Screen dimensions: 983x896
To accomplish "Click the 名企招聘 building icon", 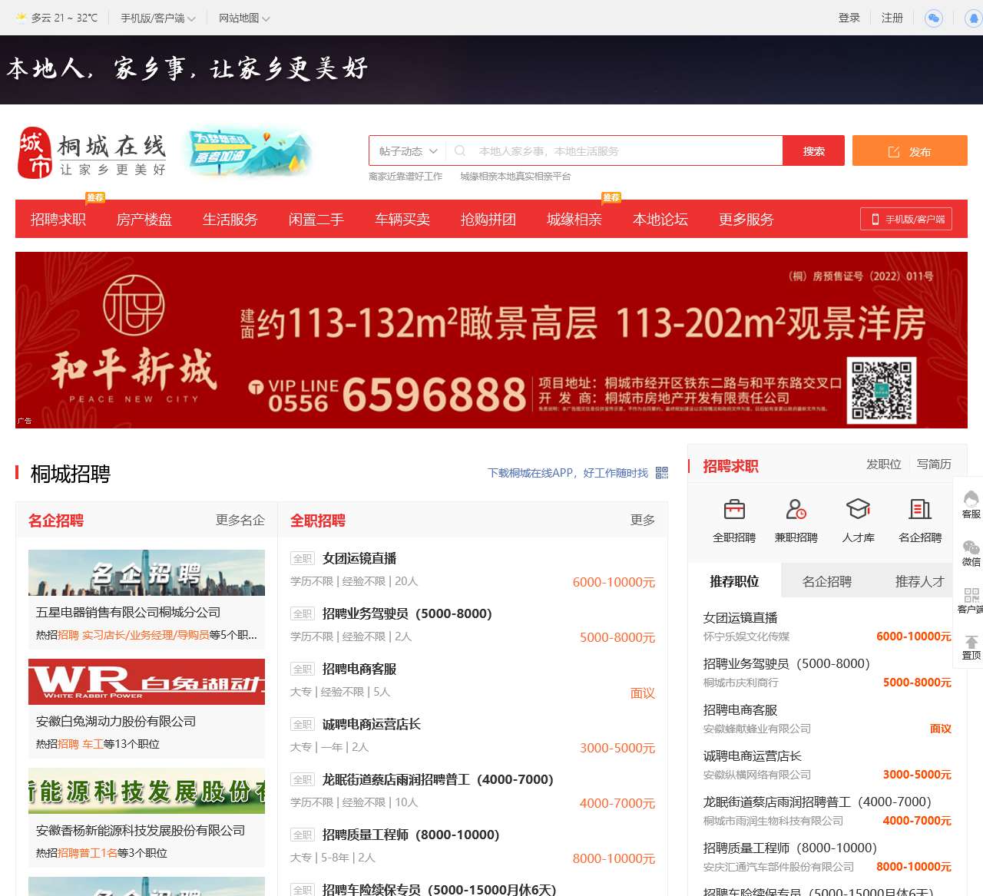I will (x=919, y=510).
